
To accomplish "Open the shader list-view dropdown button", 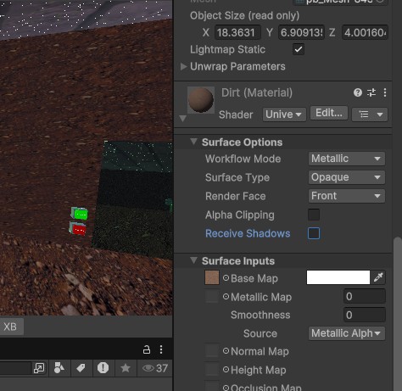I will pyautogui.click(x=370, y=115).
